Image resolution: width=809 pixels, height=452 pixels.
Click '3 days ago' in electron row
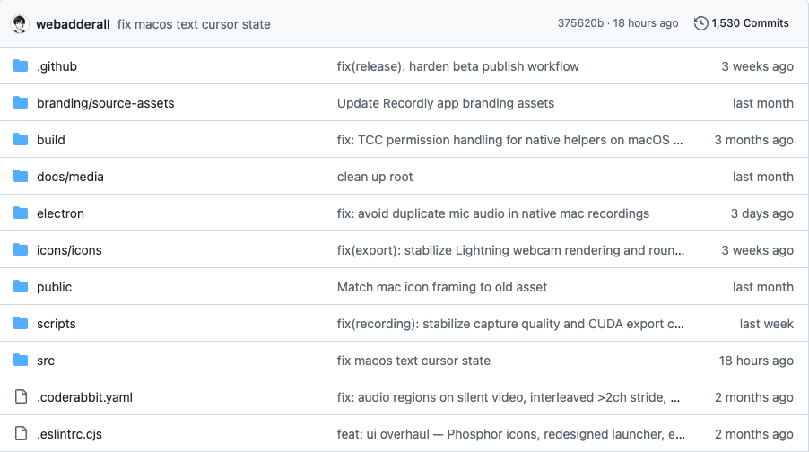click(x=761, y=213)
